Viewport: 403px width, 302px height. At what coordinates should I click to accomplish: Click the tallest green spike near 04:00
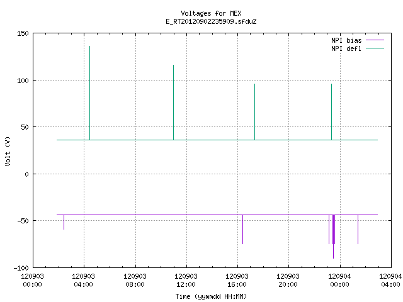89,93
